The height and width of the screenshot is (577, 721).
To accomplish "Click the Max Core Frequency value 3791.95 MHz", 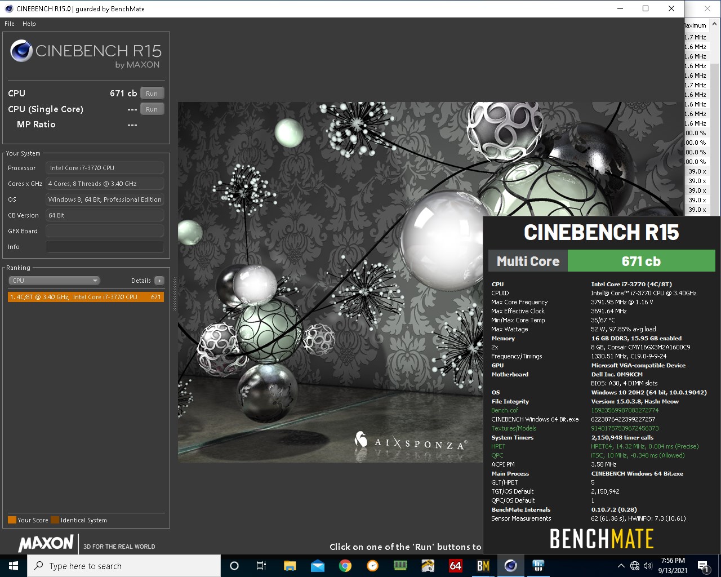I will [x=622, y=302].
